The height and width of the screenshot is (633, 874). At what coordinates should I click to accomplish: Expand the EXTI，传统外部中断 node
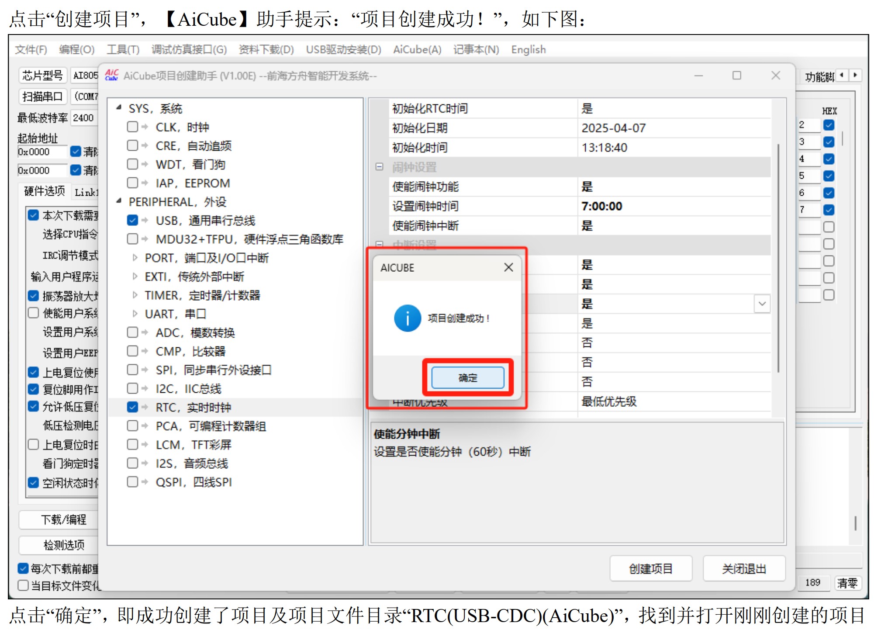[135, 277]
